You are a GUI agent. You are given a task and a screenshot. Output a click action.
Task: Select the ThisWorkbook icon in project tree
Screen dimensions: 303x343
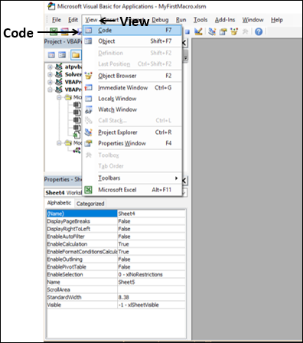coord(77,135)
